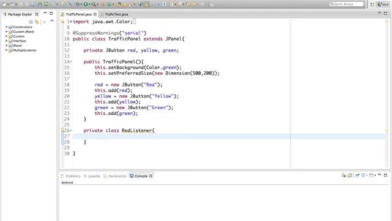Click "RedListener" in line 26 code
This screenshot has height=221, width=392.
(137, 130)
